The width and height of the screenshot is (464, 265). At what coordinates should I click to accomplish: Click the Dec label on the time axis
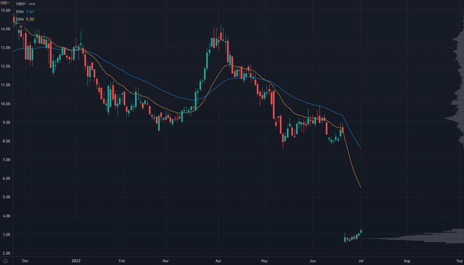point(25,261)
